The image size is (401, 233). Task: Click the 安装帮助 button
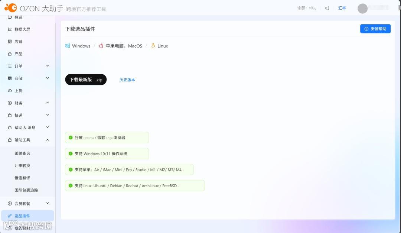coord(375,29)
